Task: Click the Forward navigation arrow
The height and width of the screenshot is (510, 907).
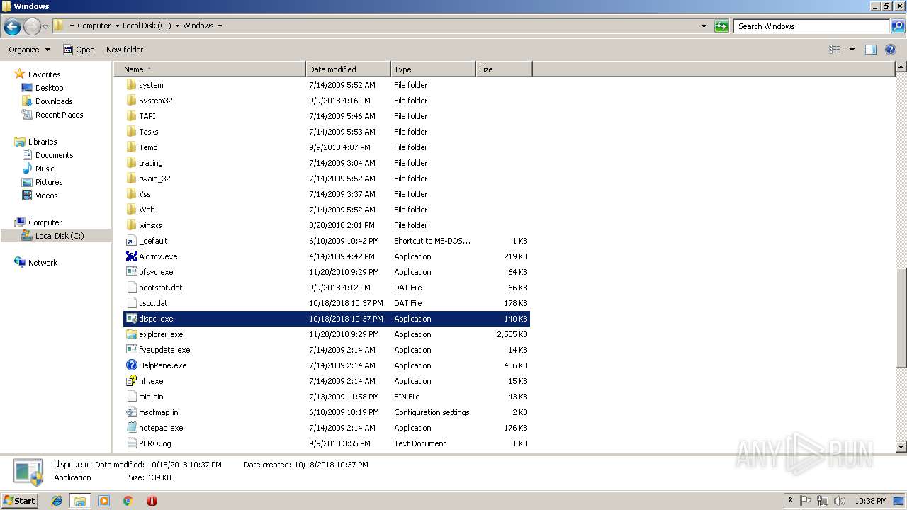Action: click(32, 27)
